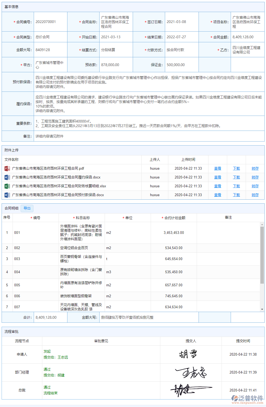Click row 003 amount 645,654.00
266x407 pixels.
(174, 259)
